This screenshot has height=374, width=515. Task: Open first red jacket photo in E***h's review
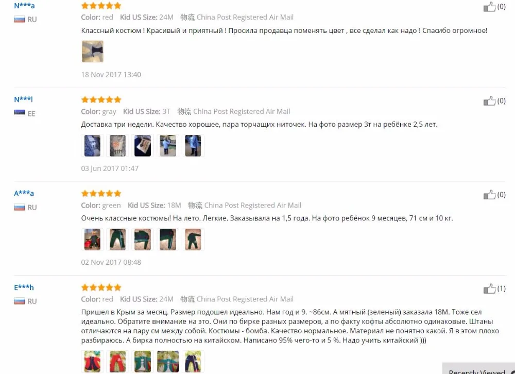(x=93, y=362)
